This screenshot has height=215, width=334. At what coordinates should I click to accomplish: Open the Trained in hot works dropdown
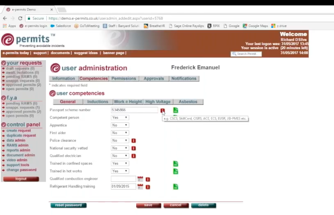pyautogui.click(x=120, y=171)
